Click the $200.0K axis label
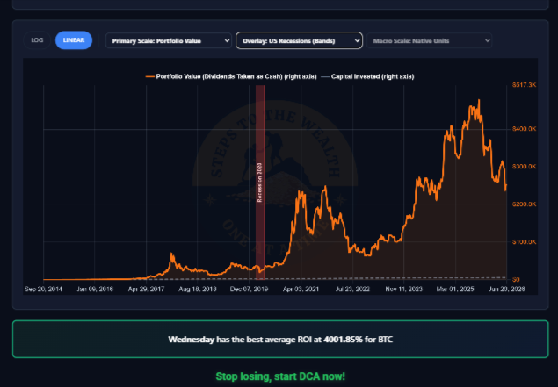 [x=524, y=204]
